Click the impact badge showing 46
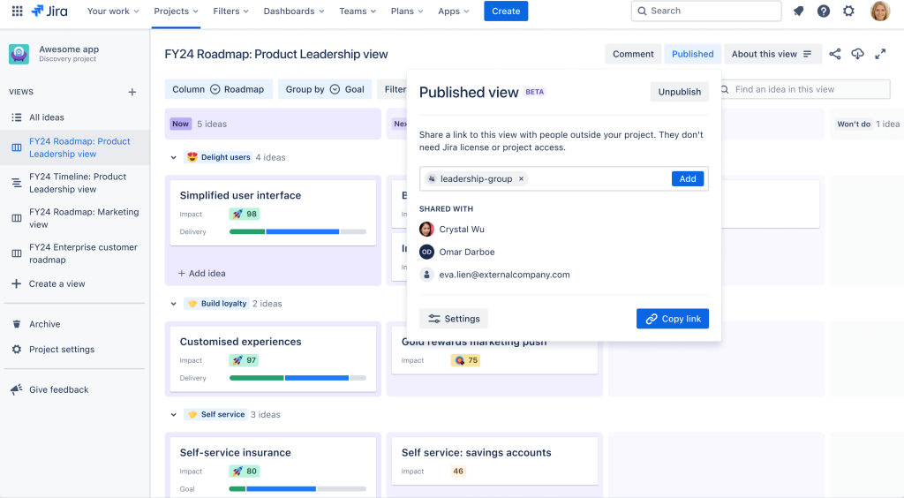 tap(458, 471)
